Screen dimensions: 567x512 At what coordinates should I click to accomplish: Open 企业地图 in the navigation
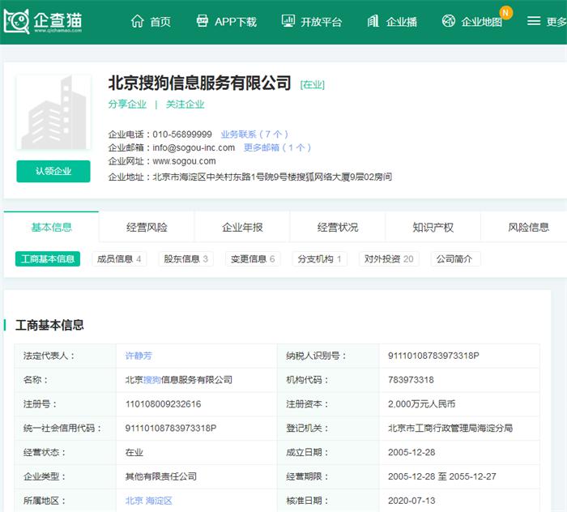(482, 22)
